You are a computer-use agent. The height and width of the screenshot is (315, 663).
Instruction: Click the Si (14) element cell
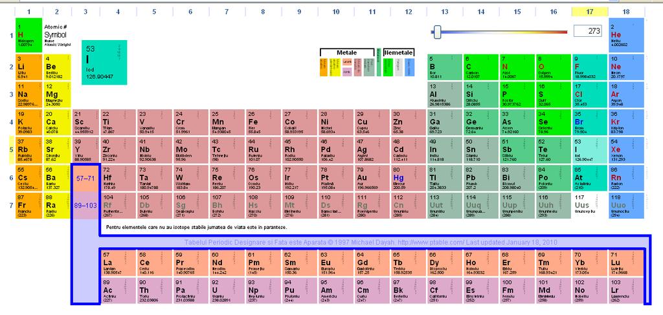coord(481,95)
